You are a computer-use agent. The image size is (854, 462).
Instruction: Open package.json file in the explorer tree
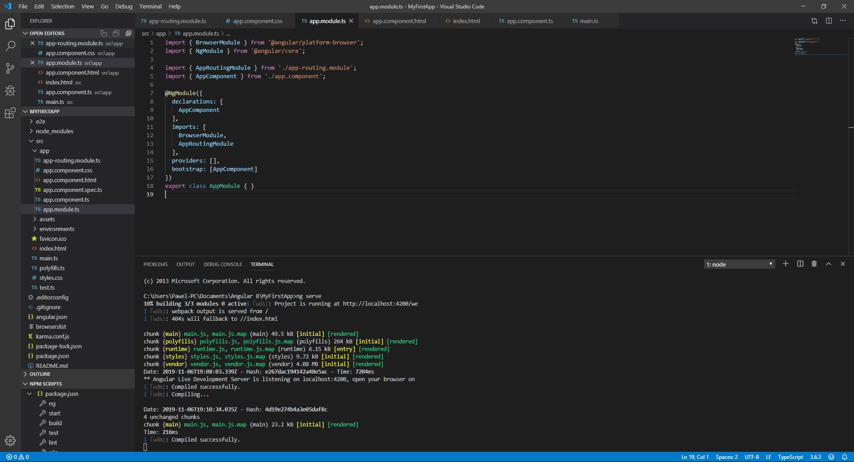[x=52, y=356]
